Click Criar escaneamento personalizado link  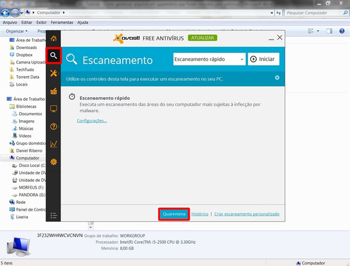coord(246,214)
